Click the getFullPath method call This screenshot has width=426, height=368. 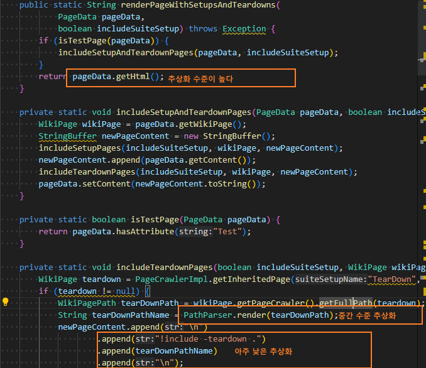coord(346,303)
